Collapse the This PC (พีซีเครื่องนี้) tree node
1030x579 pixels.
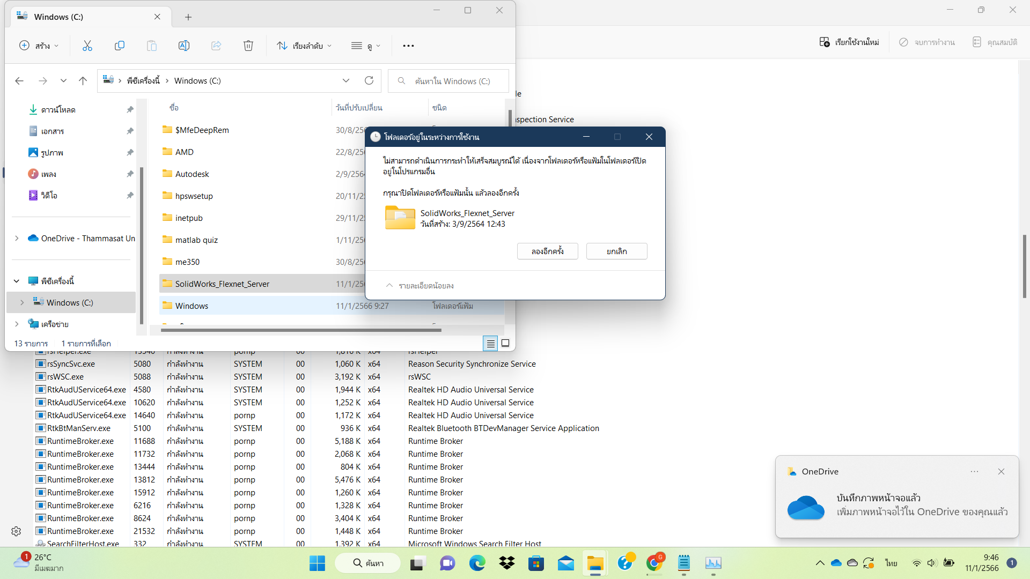tap(17, 281)
